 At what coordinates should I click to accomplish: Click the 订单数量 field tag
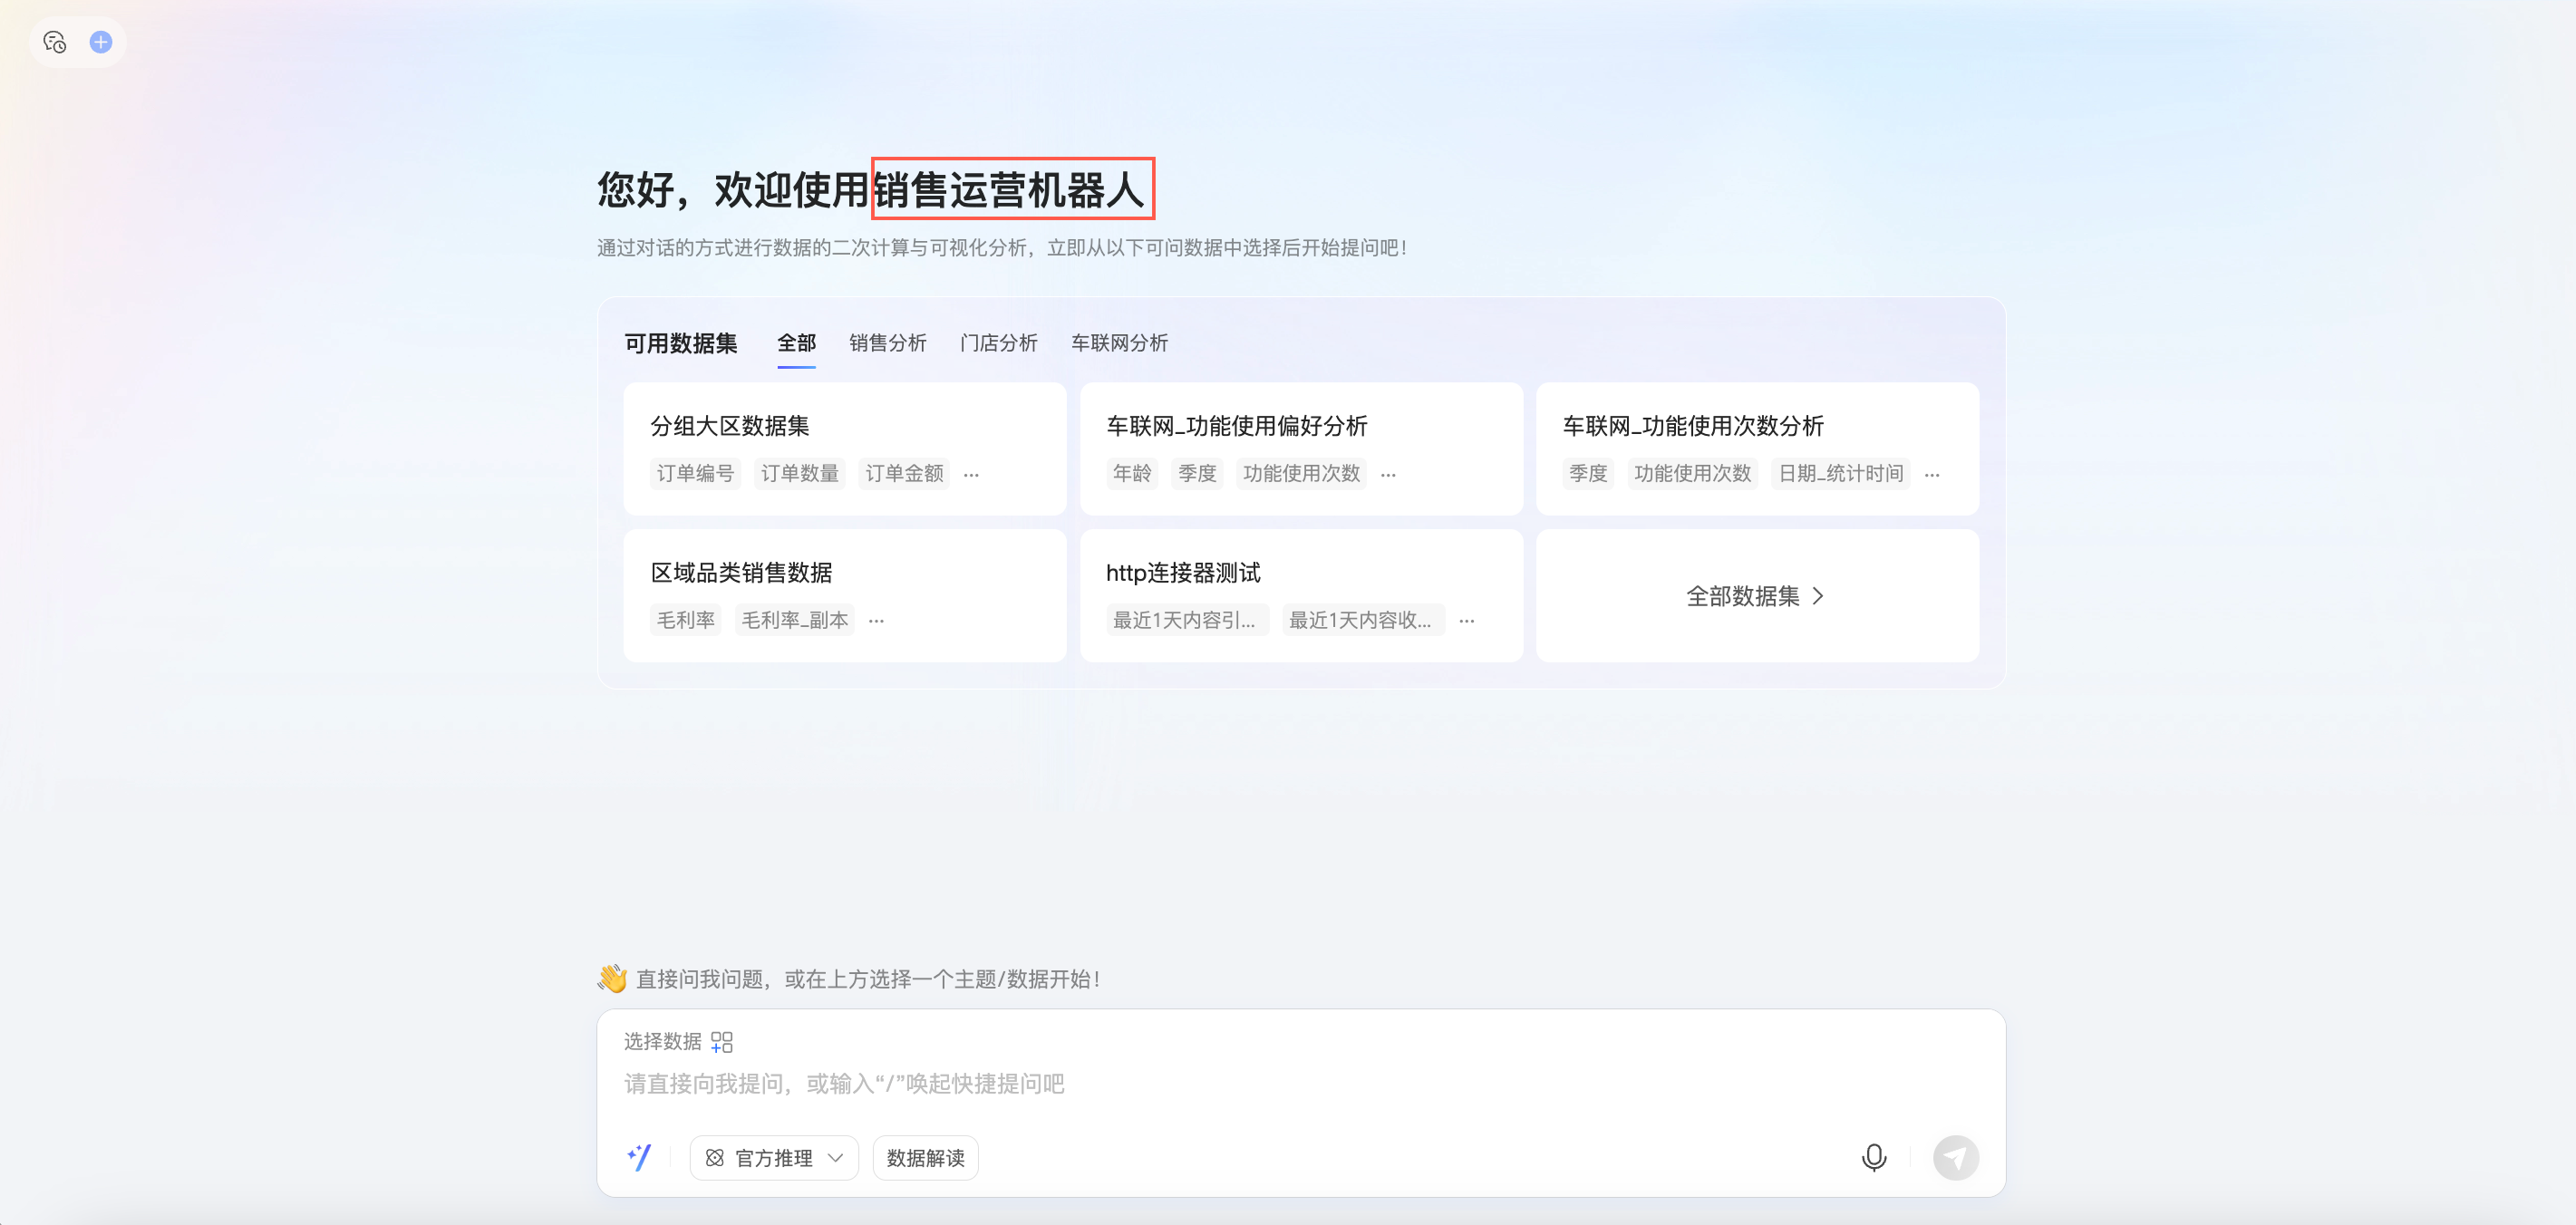[x=799, y=473]
